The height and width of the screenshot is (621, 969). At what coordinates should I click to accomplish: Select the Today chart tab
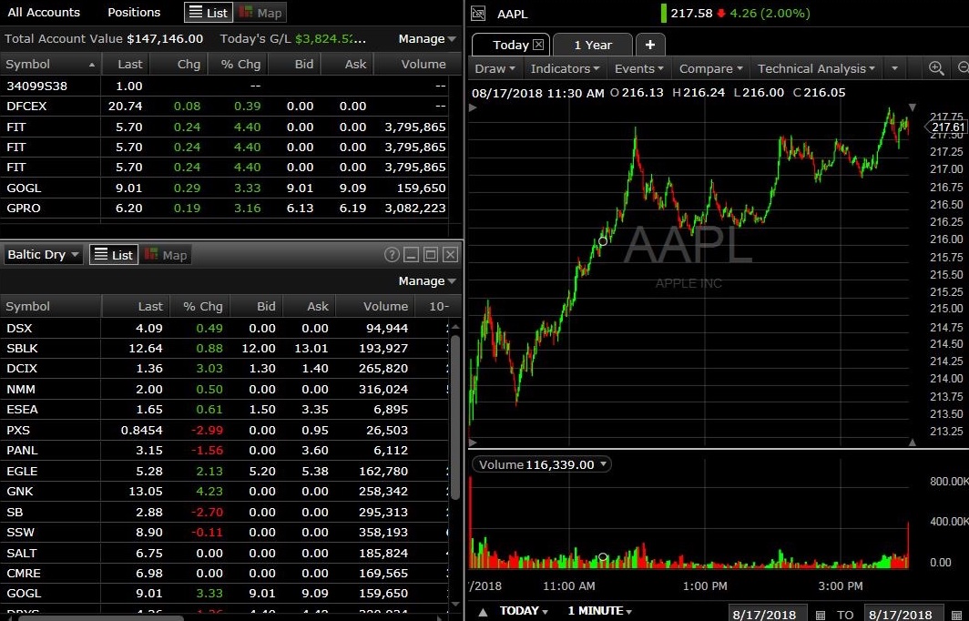click(x=510, y=45)
